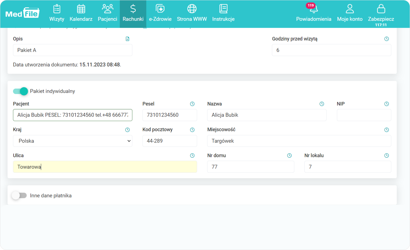Go to Rachunki menu label
The width and height of the screenshot is (410, 250).
click(x=133, y=19)
